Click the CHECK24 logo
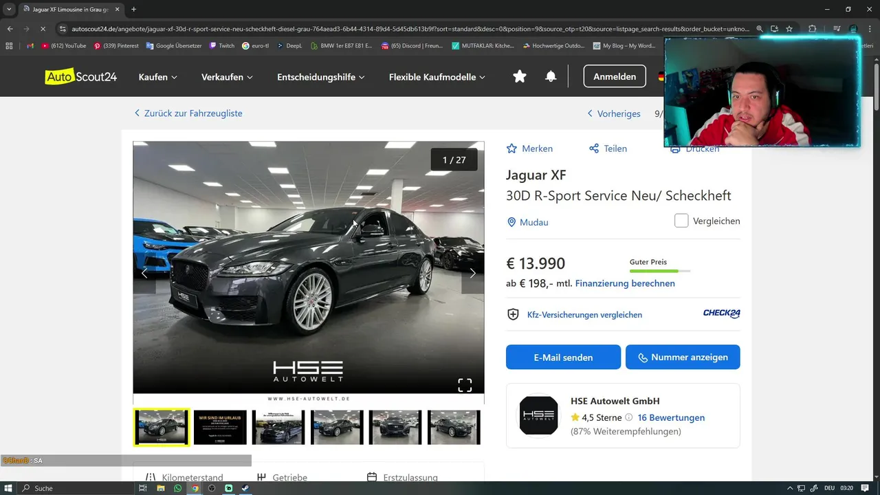Screen dimensions: 880x495 tap(721, 313)
